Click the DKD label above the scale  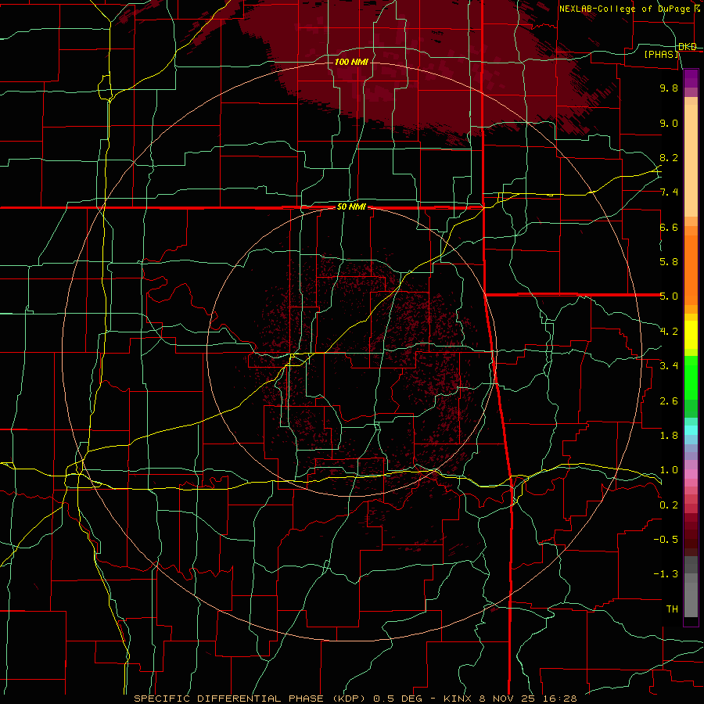tap(688, 47)
